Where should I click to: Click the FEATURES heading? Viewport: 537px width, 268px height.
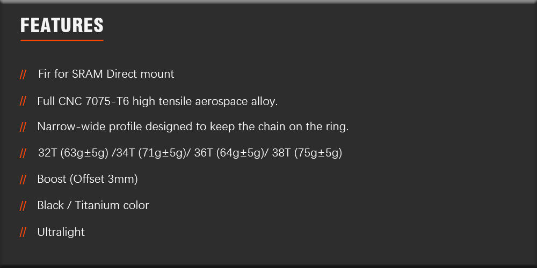click(x=62, y=25)
